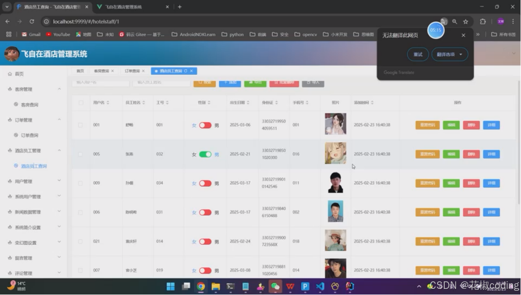
Task: Sort by 身份证 column arrows
Action: pyautogui.click(x=276, y=103)
